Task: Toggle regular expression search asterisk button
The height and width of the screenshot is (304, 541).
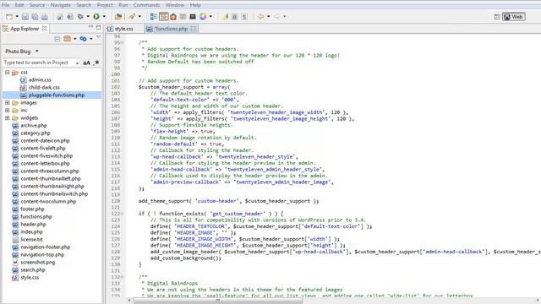Action: (96, 62)
